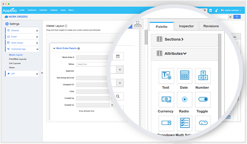Click the top bar search magnifier
Screen dimensions: 247x144
point(205,10)
